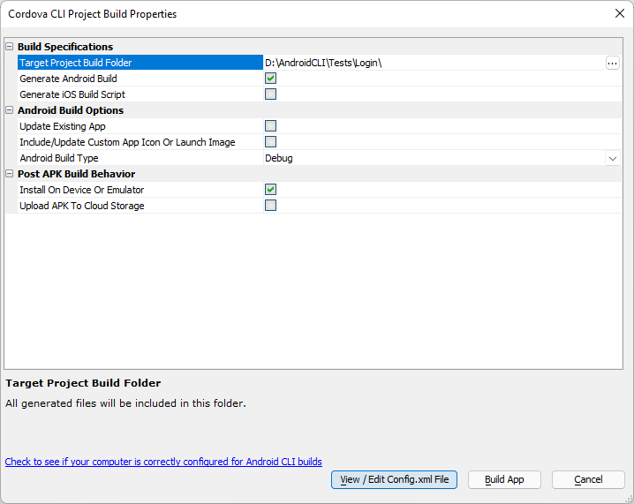The width and height of the screenshot is (634, 504).
Task: Click the D:\AndroidCLI\Tests\Login\ path field
Action: (x=434, y=63)
